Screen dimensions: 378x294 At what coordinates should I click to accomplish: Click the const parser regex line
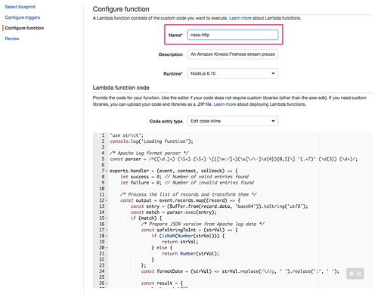234,159
